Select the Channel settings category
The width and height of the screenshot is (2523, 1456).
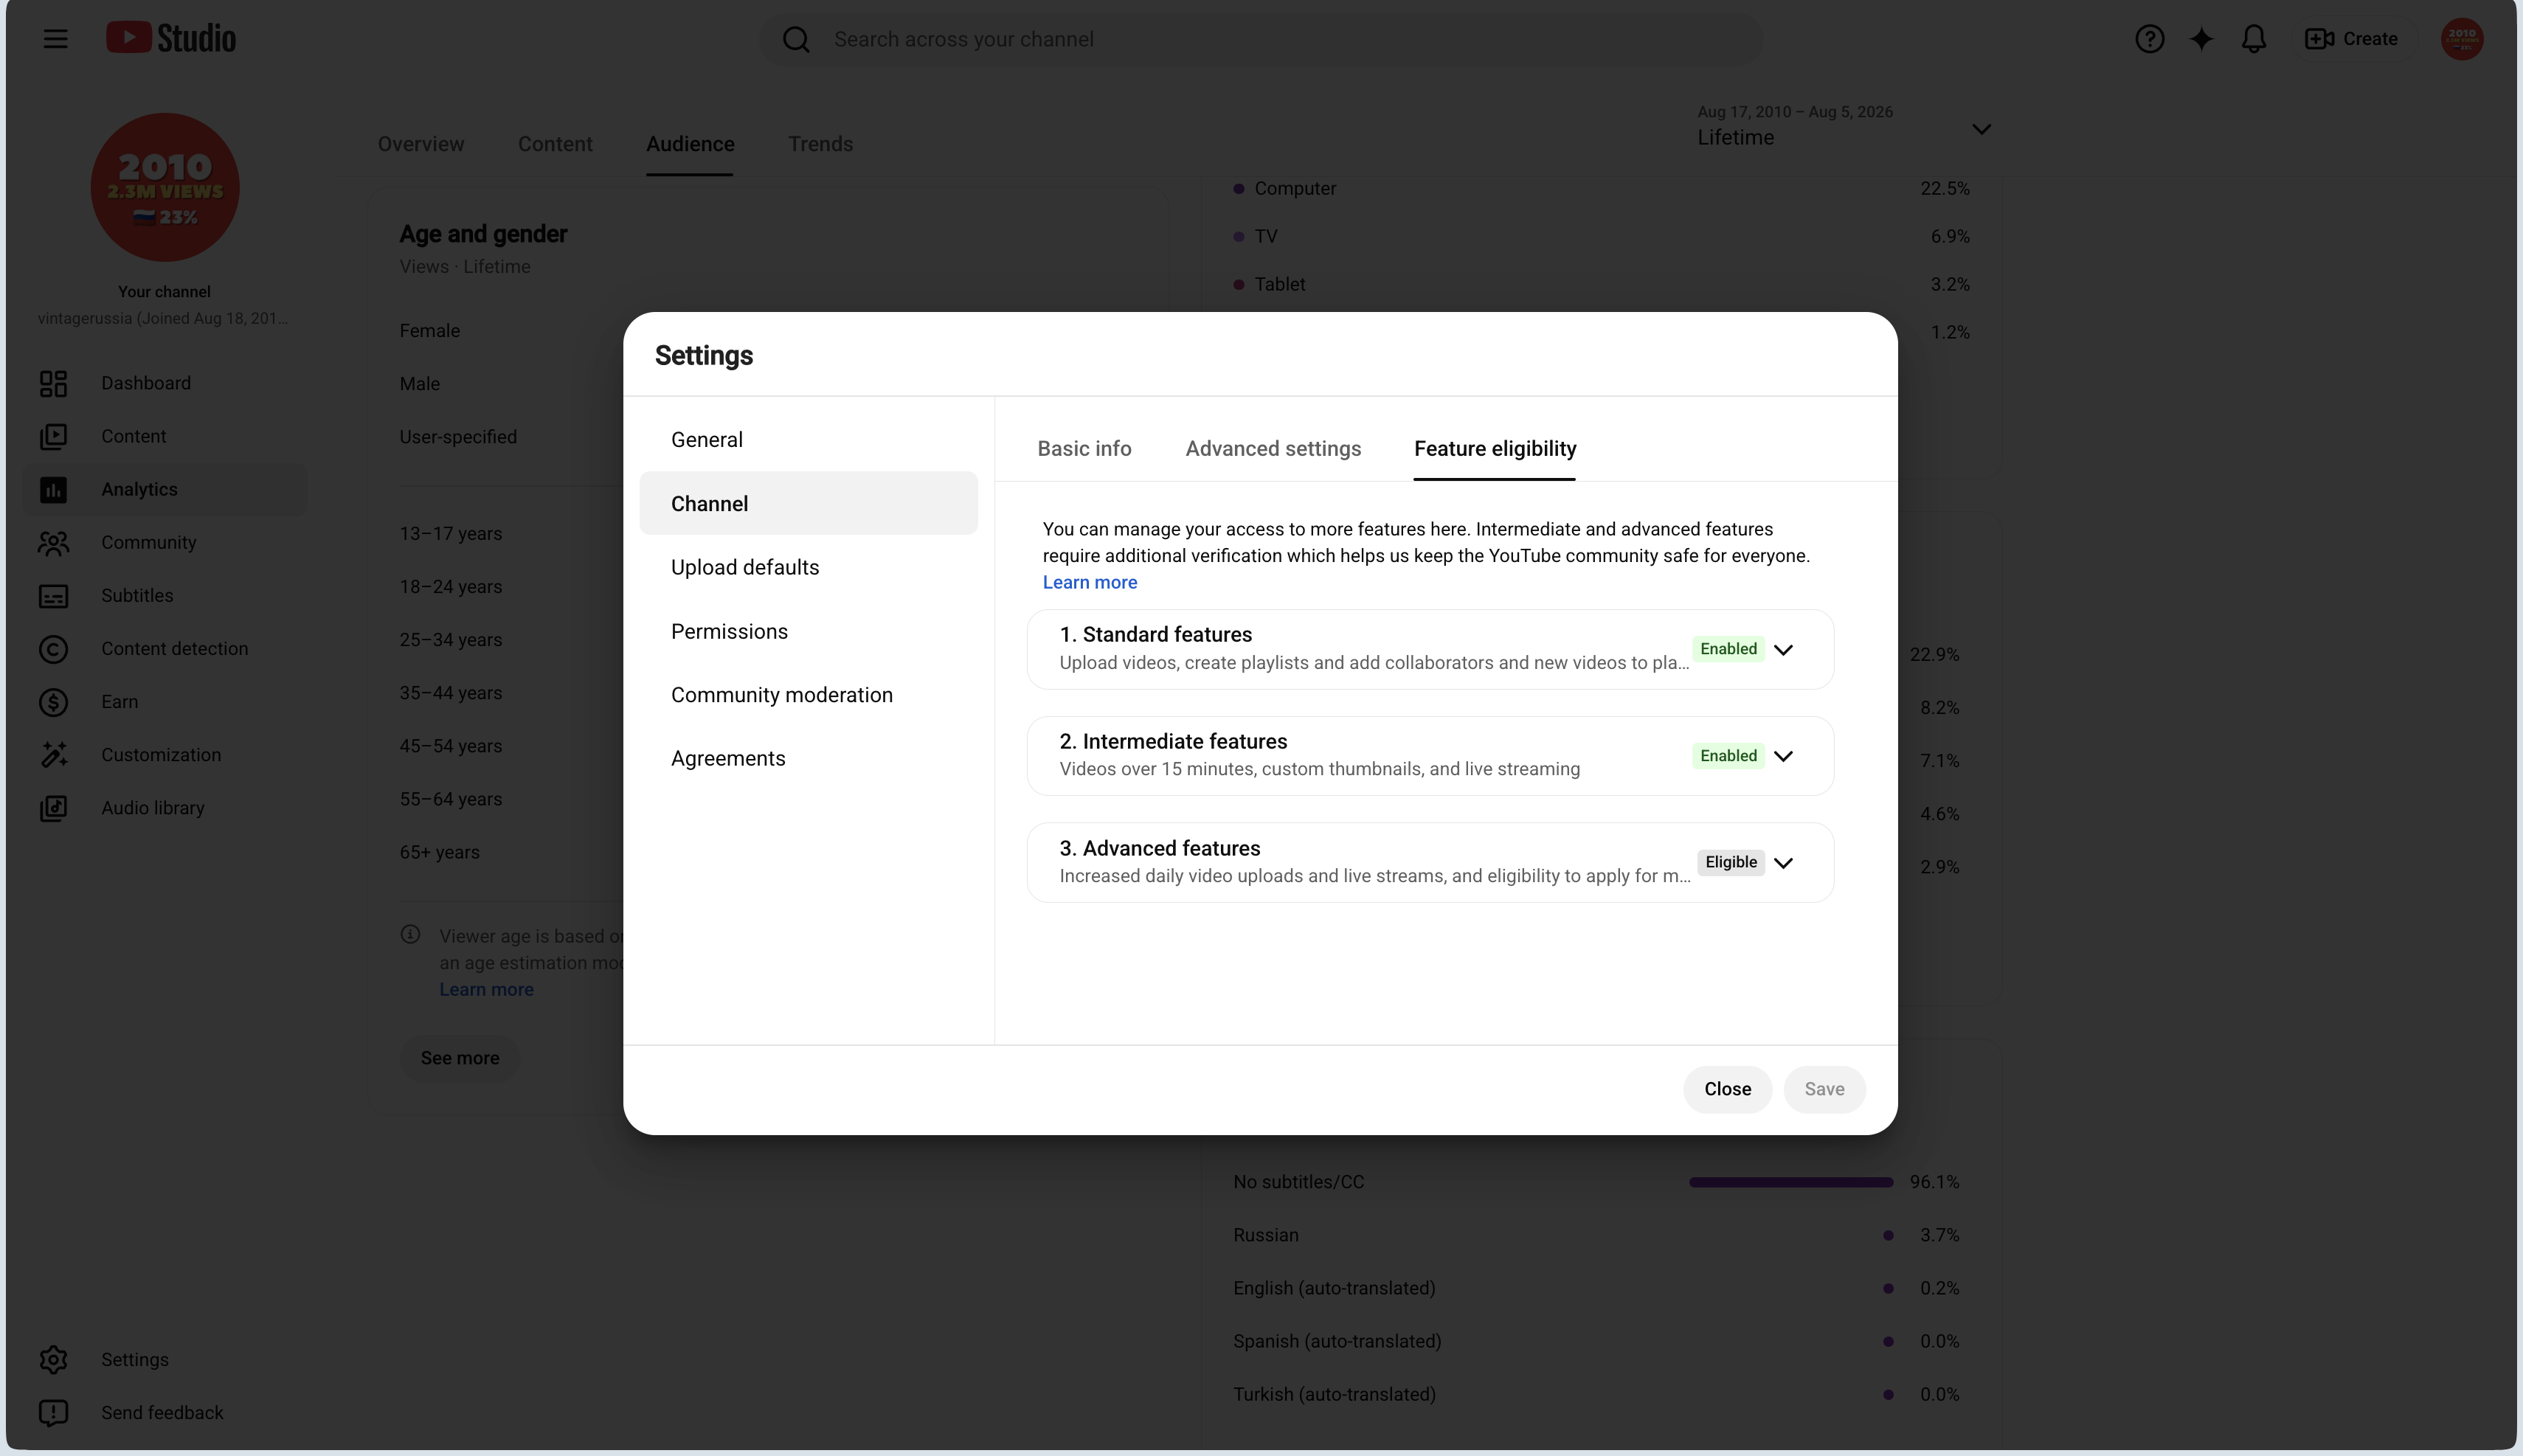pos(808,503)
